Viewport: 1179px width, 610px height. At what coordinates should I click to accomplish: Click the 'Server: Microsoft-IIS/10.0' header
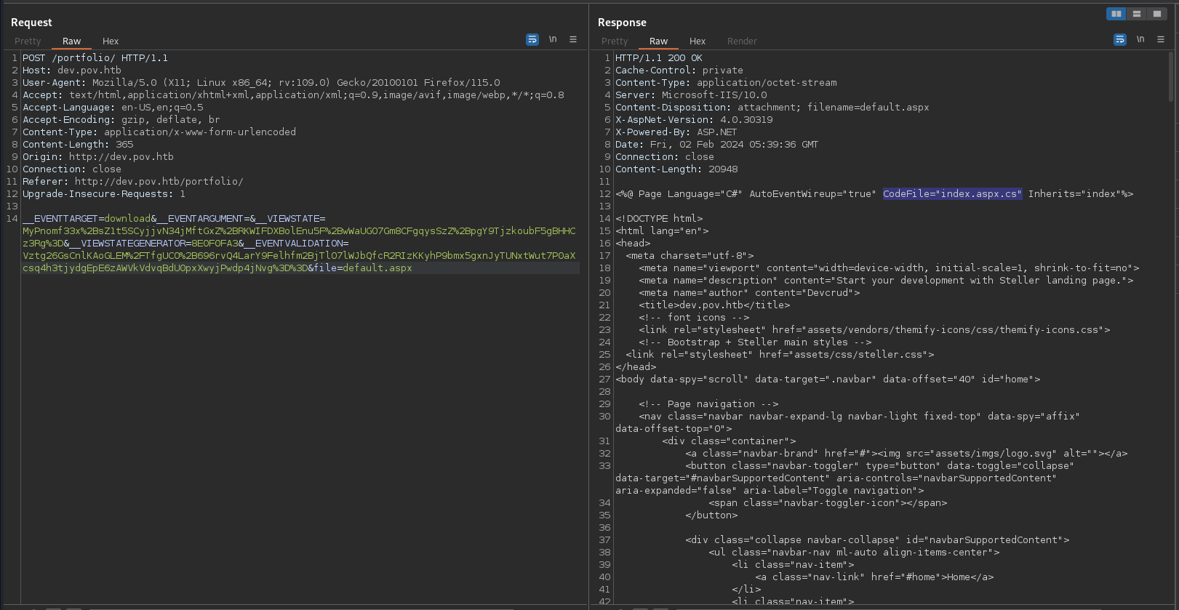(x=691, y=95)
